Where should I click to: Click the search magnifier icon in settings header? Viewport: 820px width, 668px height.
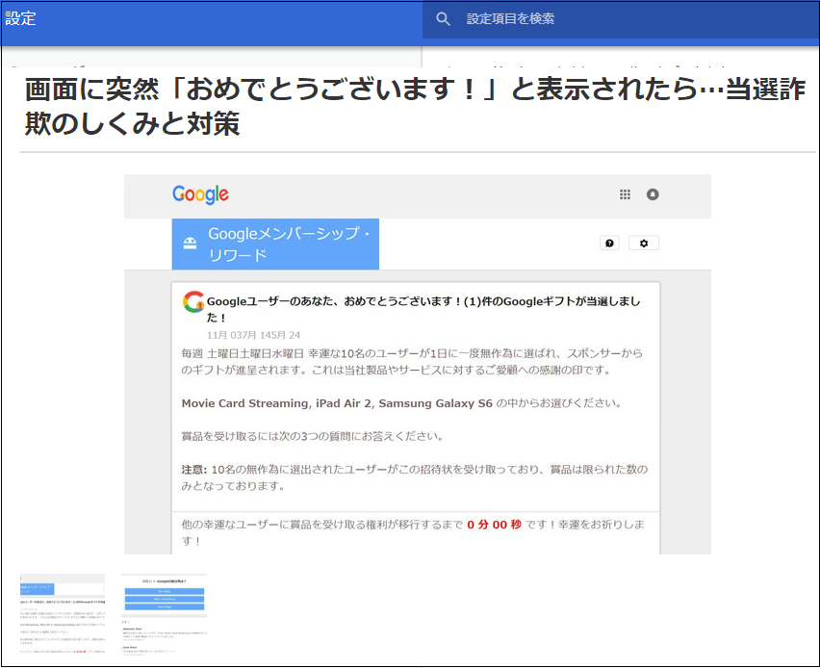click(x=443, y=19)
